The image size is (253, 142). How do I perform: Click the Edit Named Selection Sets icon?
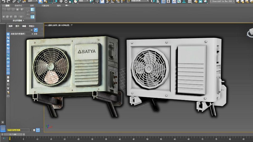(128, 1)
